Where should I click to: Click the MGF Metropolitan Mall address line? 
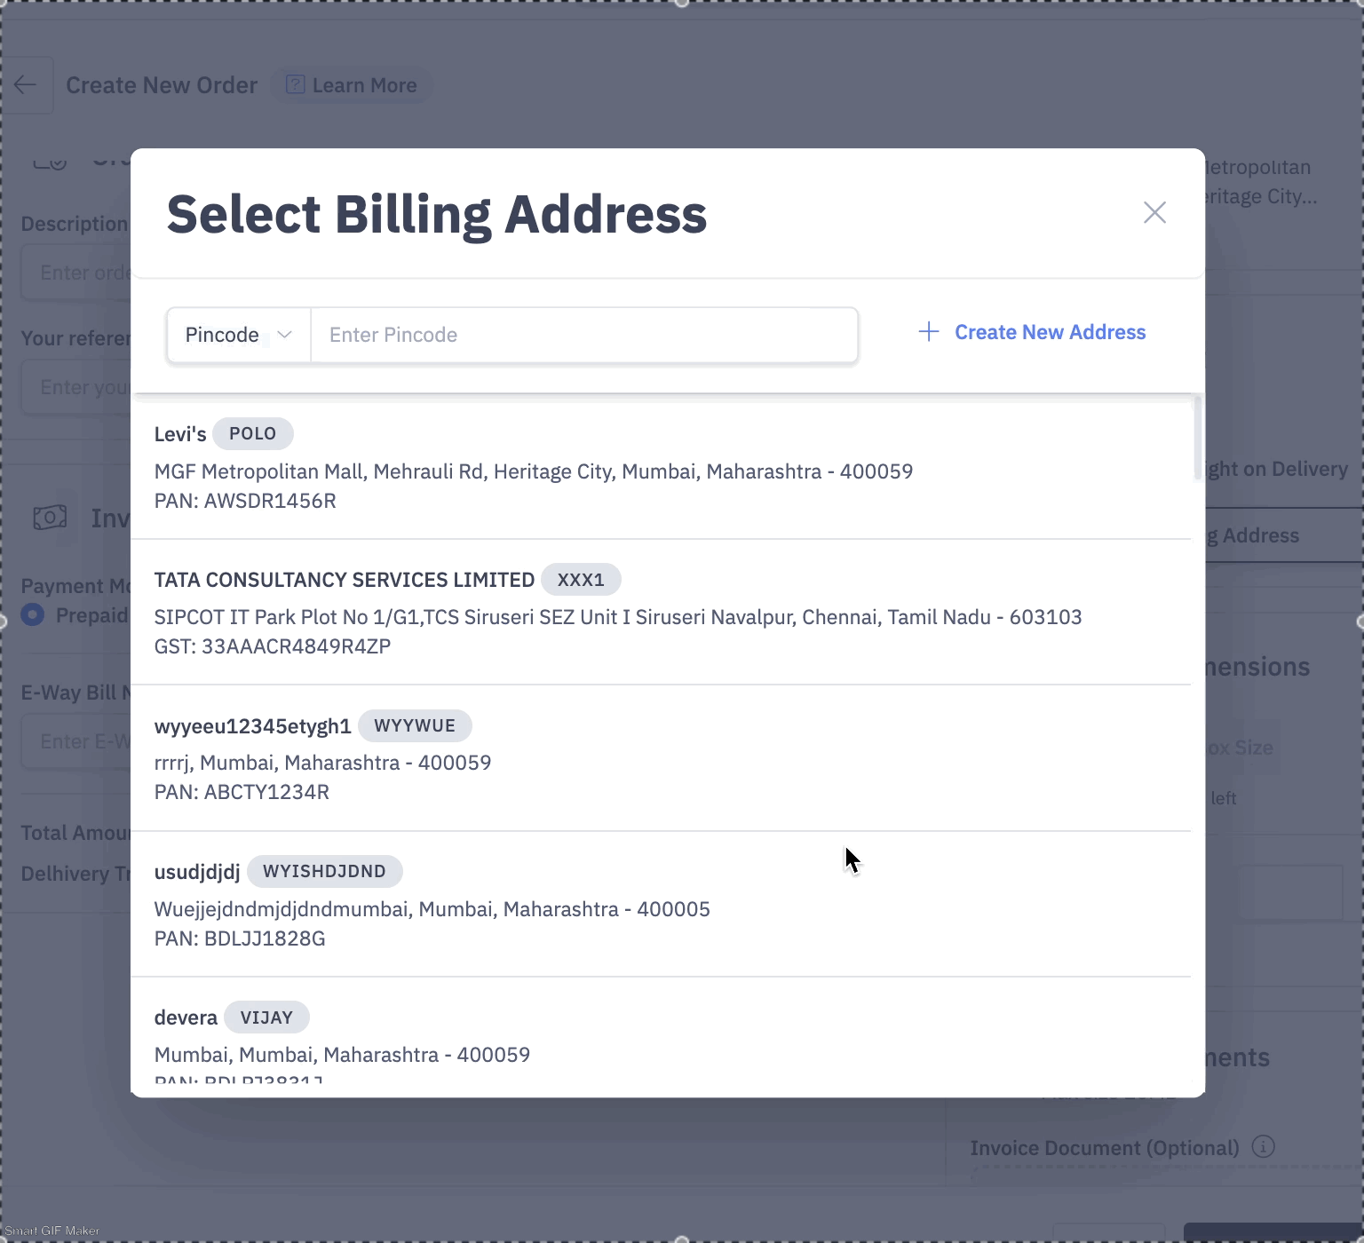point(534,471)
